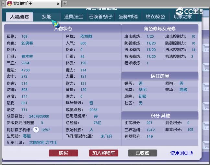Image resolution: width=210 pixels, height=165 pixels.
Task: Click the 生死劫 value 零层
Action: (x=27, y=136)
